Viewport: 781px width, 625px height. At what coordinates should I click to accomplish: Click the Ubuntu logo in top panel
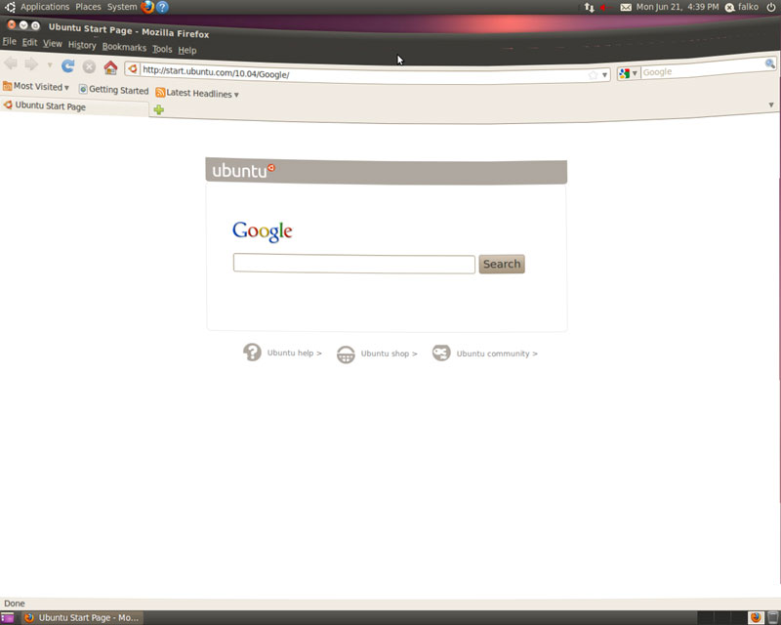click(x=10, y=7)
